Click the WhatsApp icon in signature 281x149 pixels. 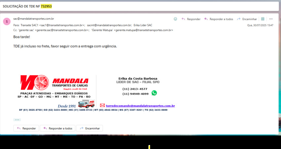(154, 93)
